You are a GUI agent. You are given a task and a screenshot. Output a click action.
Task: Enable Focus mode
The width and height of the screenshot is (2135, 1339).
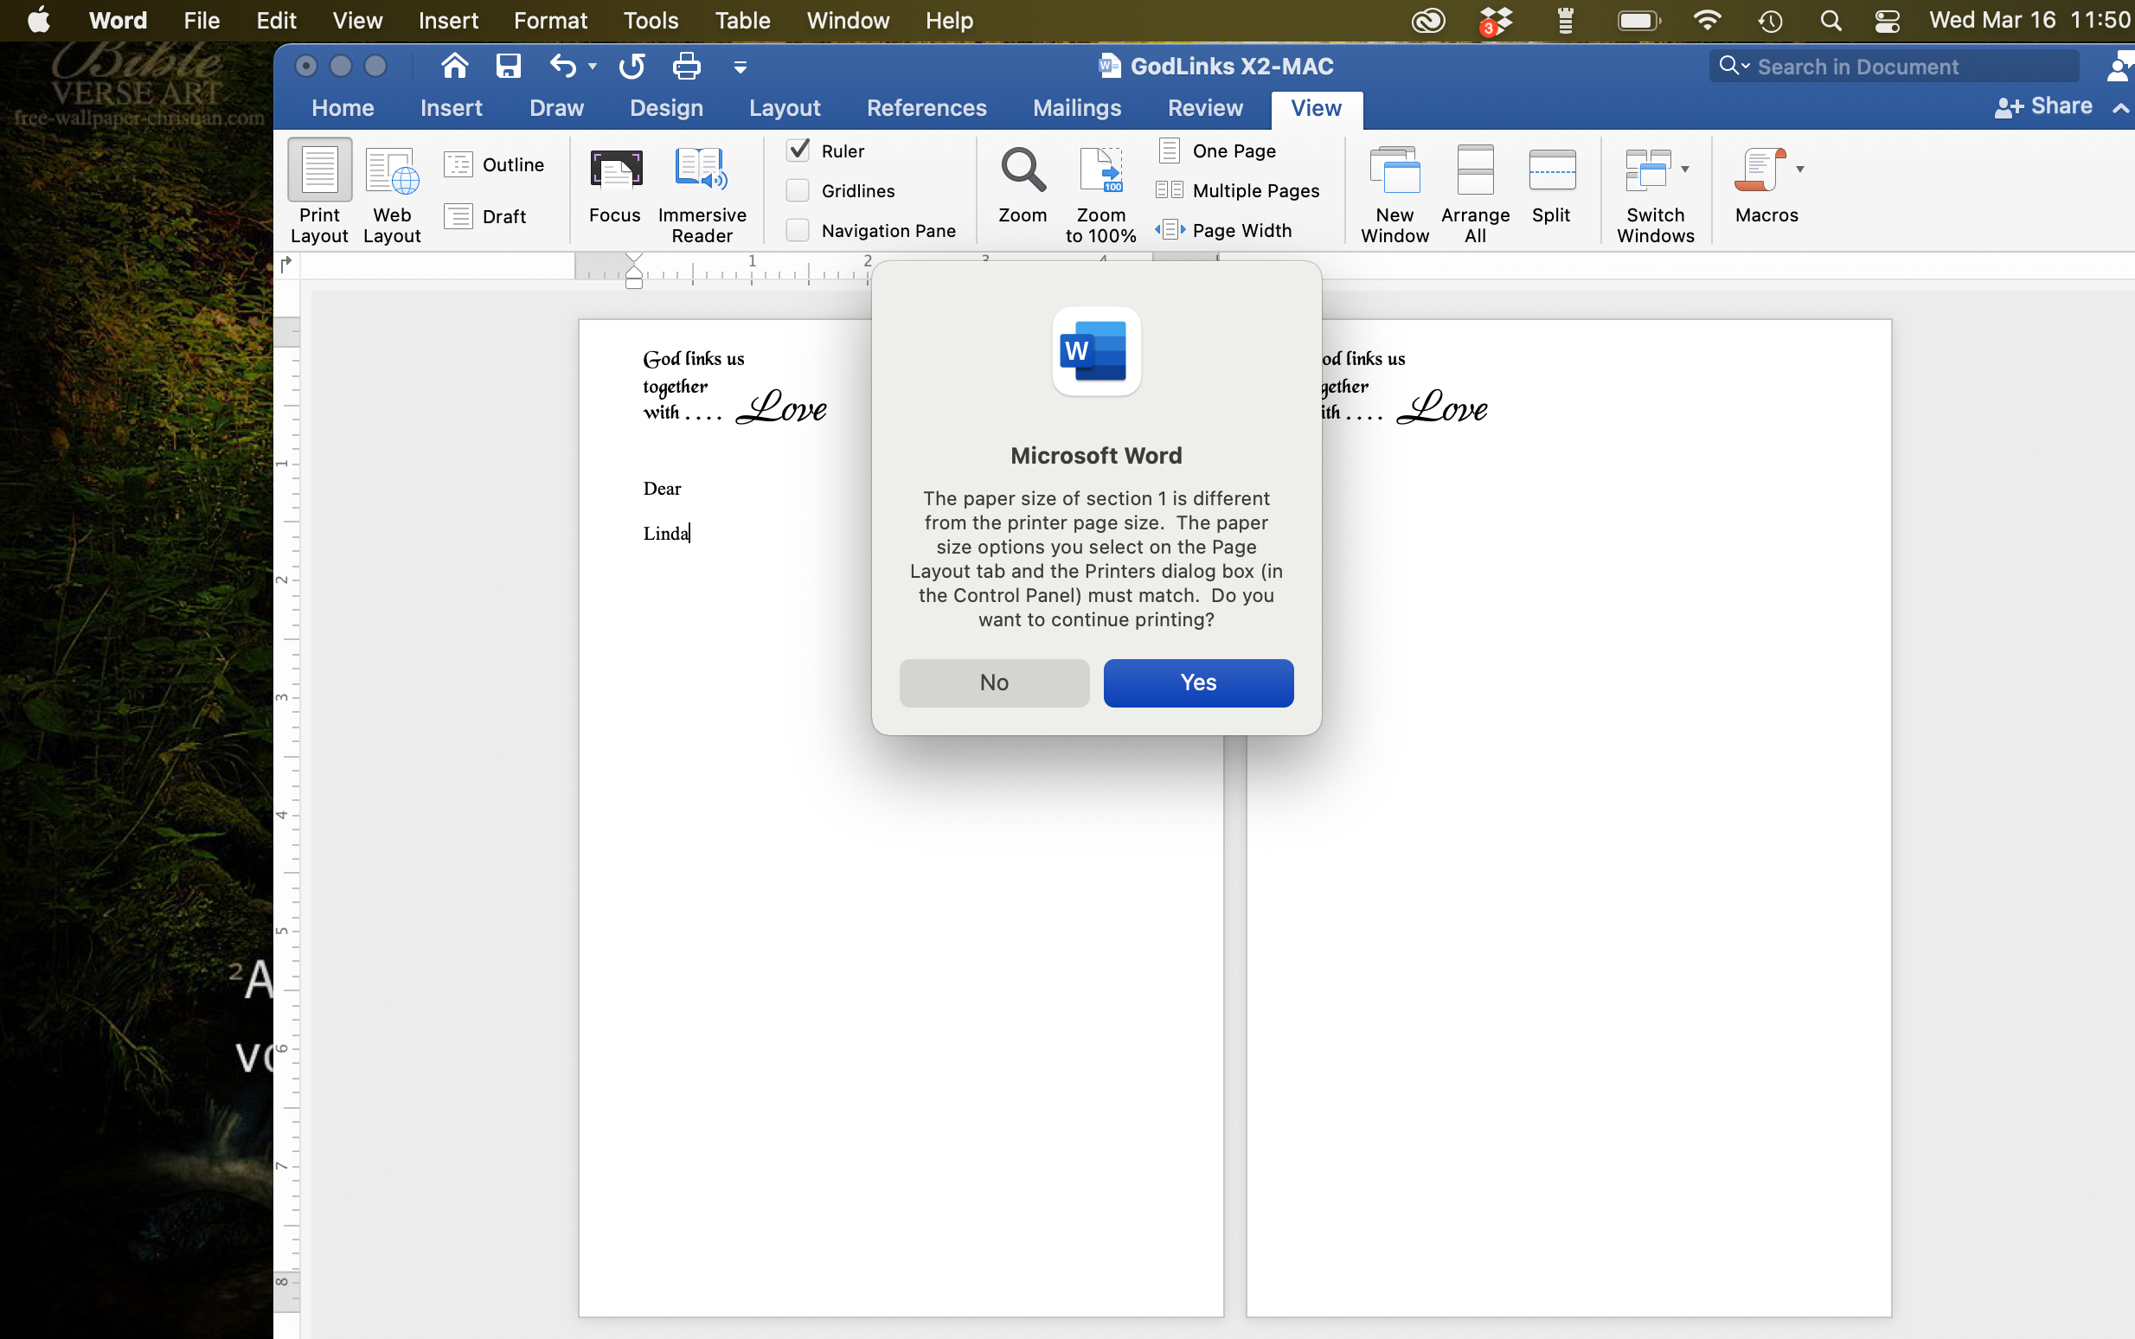pyautogui.click(x=614, y=190)
